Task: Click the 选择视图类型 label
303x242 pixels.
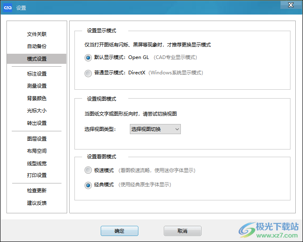Action: (x=100, y=129)
